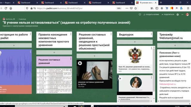Switch to the first Dashboard tab

click(x=25, y=3)
